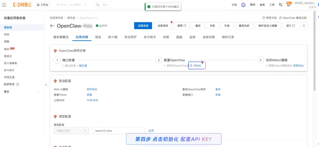Open notifications bell with 99+ badge
The width and height of the screenshot is (319, 147).
tap(288, 4)
